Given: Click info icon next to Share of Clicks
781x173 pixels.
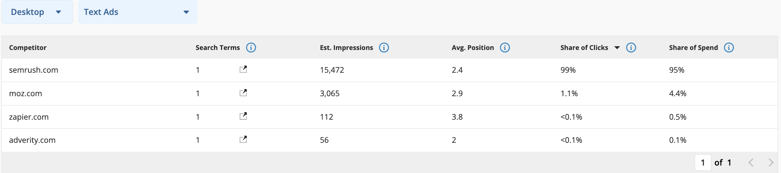Looking at the screenshot, I should click(x=631, y=48).
